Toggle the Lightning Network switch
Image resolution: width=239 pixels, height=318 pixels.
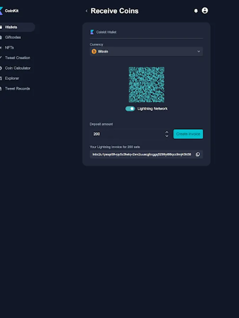click(130, 109)
